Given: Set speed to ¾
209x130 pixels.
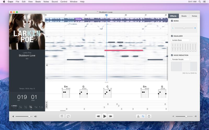Looking at the screenshot, I should (x=31, y=107).
